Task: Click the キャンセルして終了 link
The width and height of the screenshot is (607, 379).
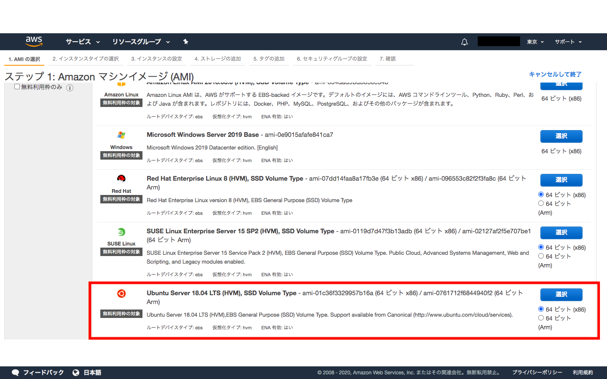Action: pos(555,75)
